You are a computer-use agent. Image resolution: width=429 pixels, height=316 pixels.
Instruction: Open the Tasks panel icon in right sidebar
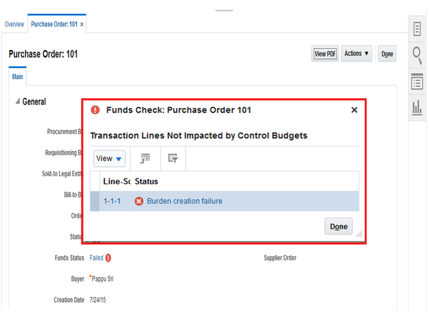click(x=418, y=29)
